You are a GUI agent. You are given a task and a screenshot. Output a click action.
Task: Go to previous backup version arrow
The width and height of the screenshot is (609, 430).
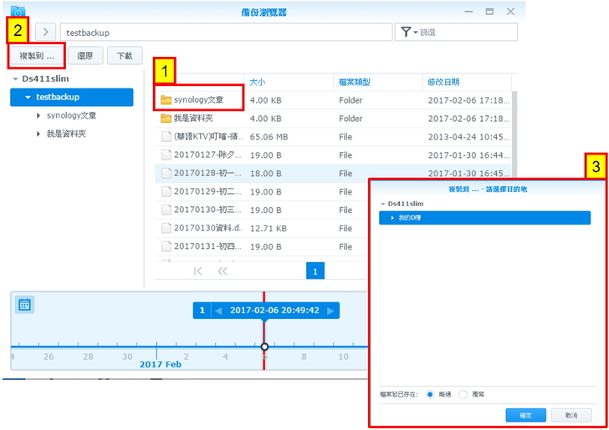click(x=218, y=311)
